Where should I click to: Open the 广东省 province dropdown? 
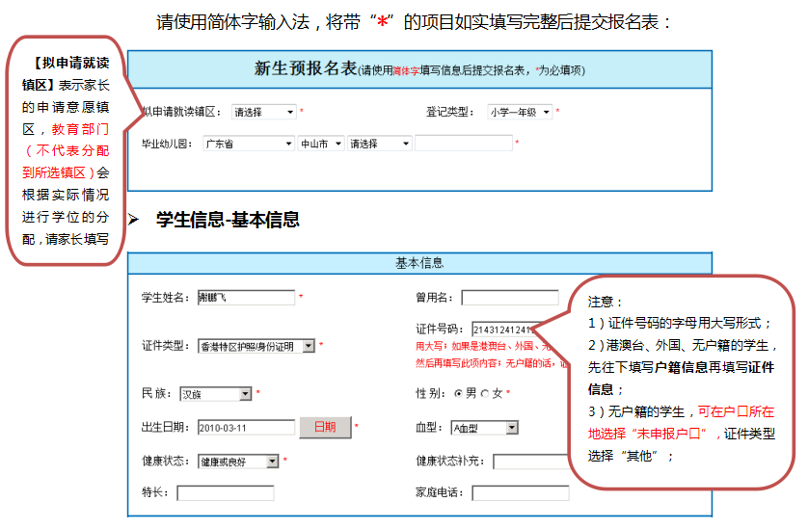click(x=249, y=144)
